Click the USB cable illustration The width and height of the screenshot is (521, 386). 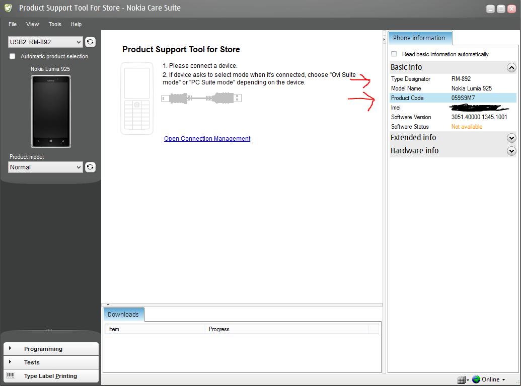click(x=201, y=98)
